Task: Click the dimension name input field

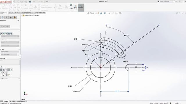Action: coord(10,52)
